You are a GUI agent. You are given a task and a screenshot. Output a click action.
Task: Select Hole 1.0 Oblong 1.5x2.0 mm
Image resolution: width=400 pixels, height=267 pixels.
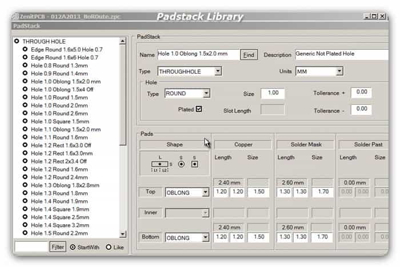(66, 81)
